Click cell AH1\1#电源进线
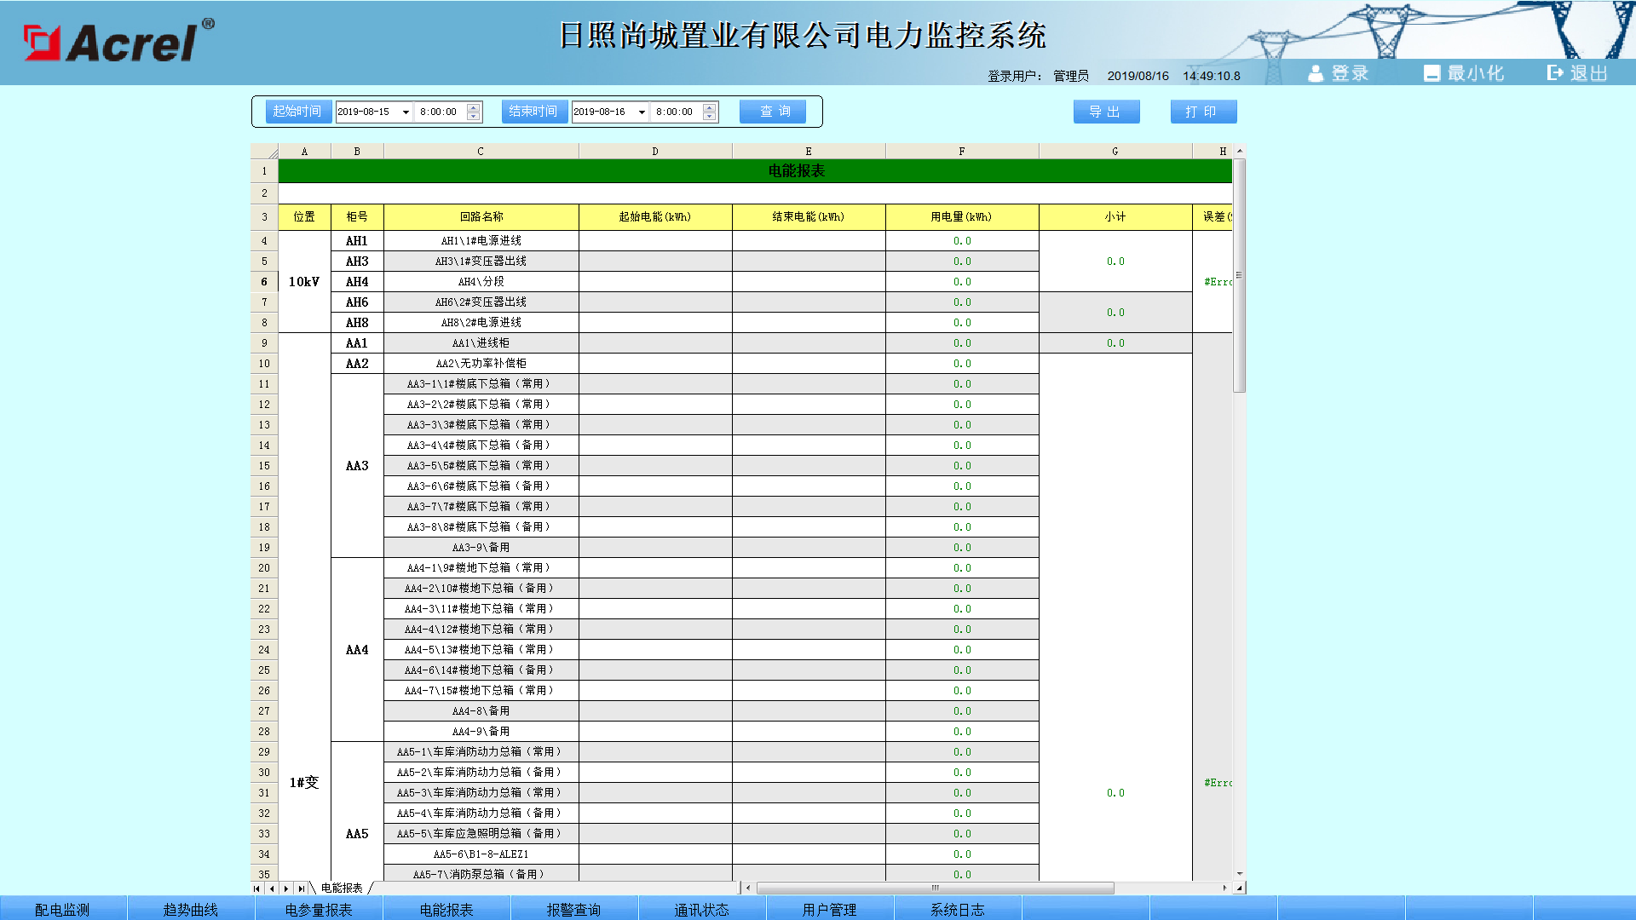 481,241
